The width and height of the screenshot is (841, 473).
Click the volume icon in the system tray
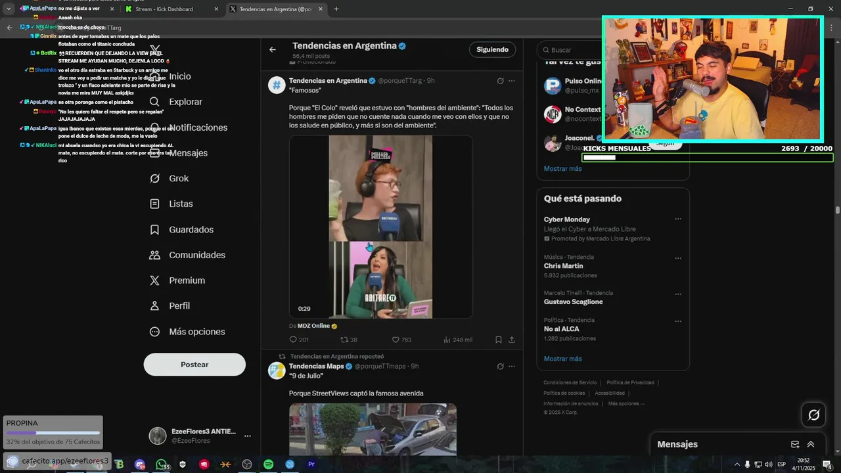[x=769, y=464]
